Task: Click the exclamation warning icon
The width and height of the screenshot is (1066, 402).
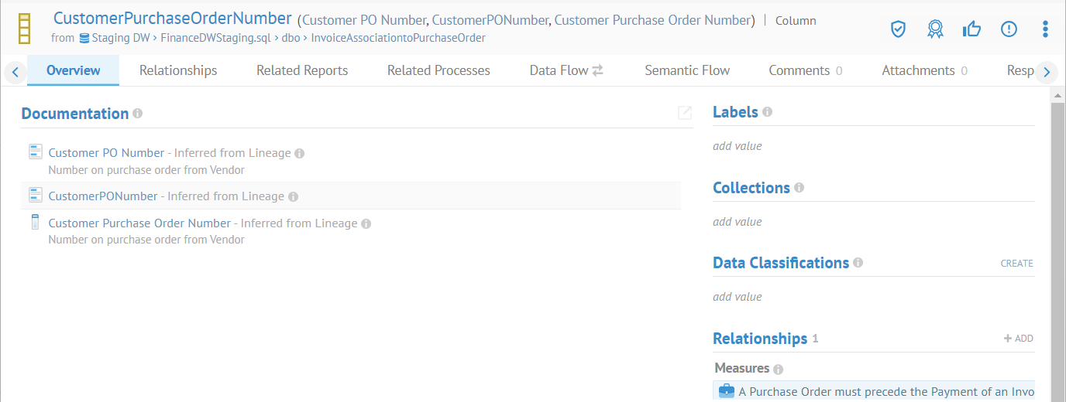Action: pos(1009,29)
